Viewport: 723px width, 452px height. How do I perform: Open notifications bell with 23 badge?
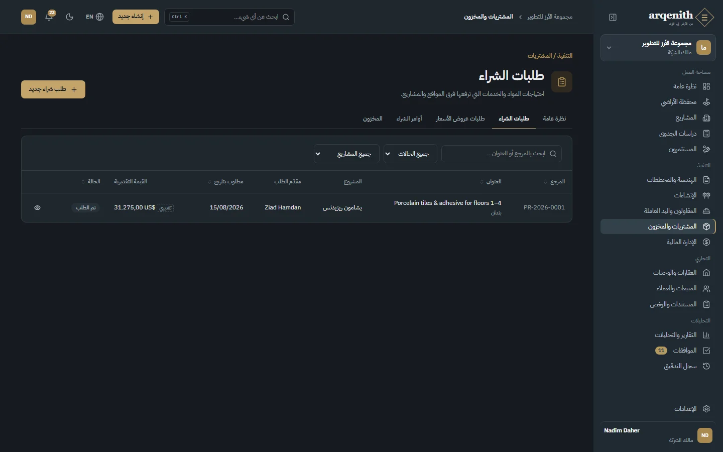point(49,17)
